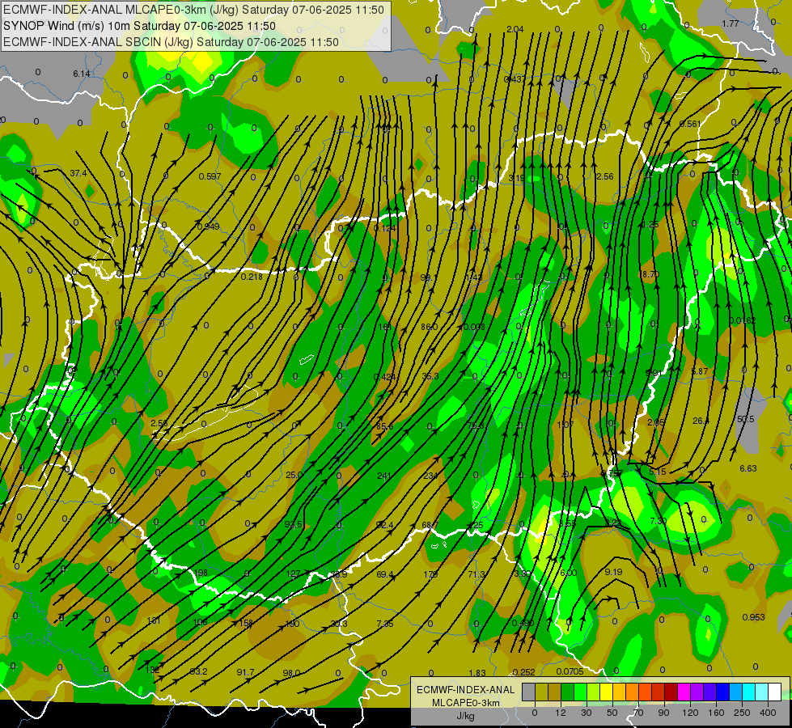This screenshot has height=728, width=792.
Task: Click the map value 2.04
Action: tap(515, 29)
